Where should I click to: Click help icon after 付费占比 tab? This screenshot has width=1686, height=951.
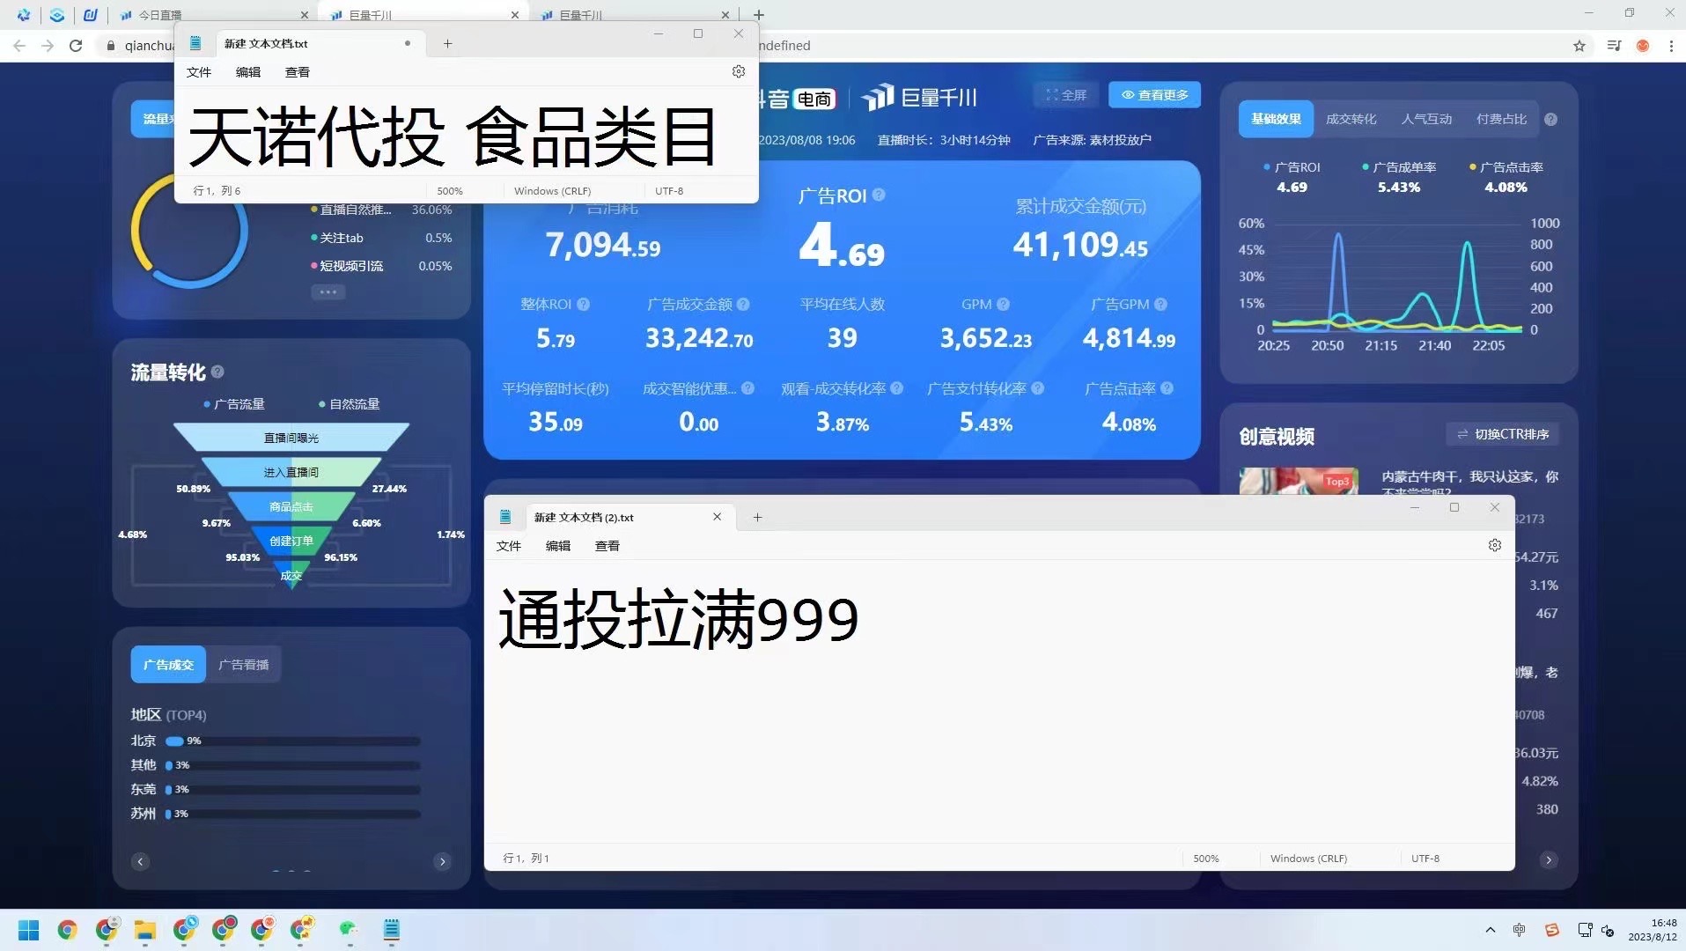point(1550,119)
